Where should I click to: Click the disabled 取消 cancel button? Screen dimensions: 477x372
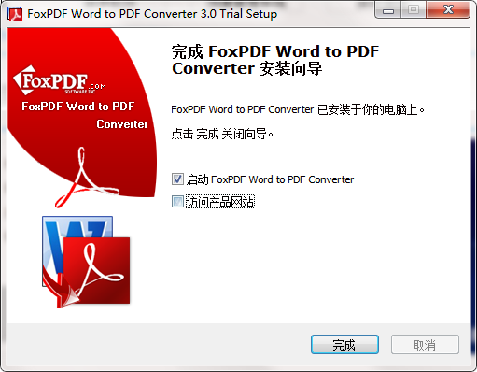pos(425,345)
